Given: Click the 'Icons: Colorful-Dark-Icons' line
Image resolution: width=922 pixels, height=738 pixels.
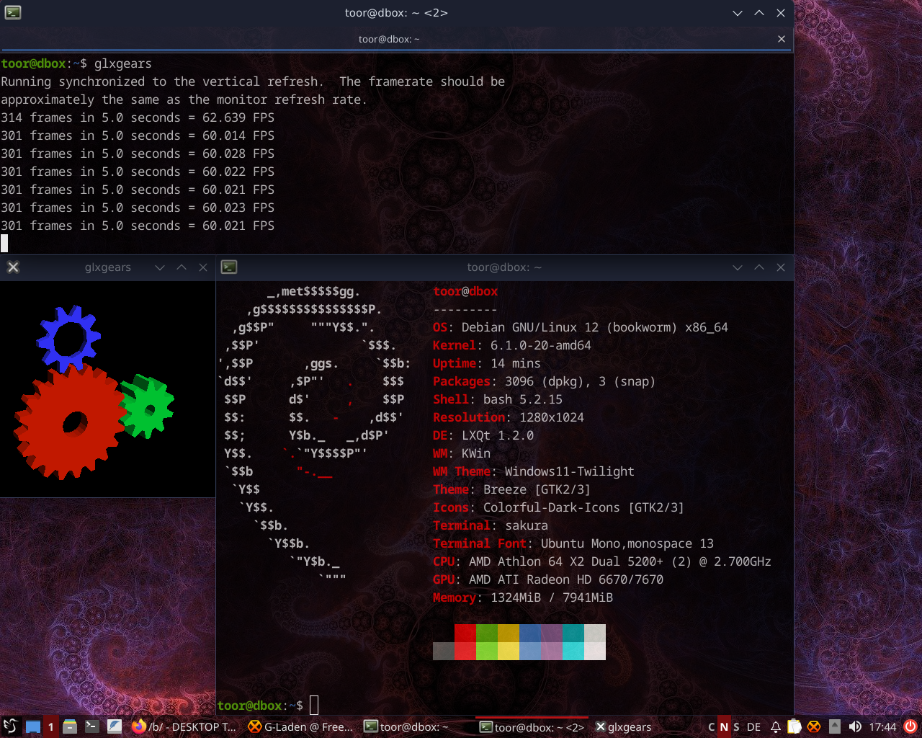Looking at the screenshot, I should (x=559, y=507).
